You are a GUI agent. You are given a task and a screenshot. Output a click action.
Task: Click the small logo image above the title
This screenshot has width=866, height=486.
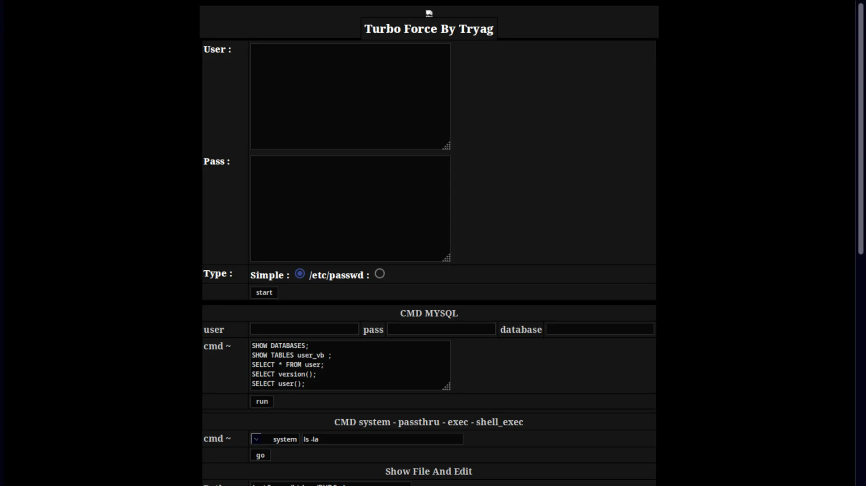pyautogui.click(x=429, y=14)
